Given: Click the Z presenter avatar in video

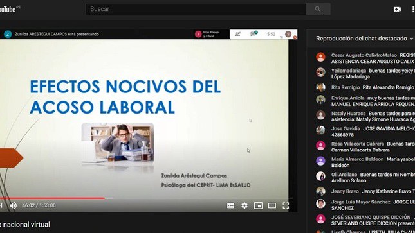Looking at the screenshot, I should click(x=8, y=34).
